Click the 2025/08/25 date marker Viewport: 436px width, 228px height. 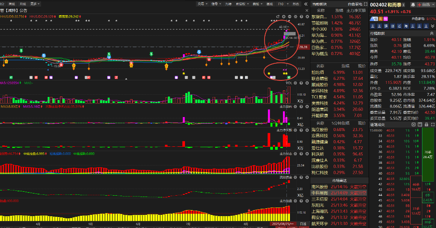point(283,224)
